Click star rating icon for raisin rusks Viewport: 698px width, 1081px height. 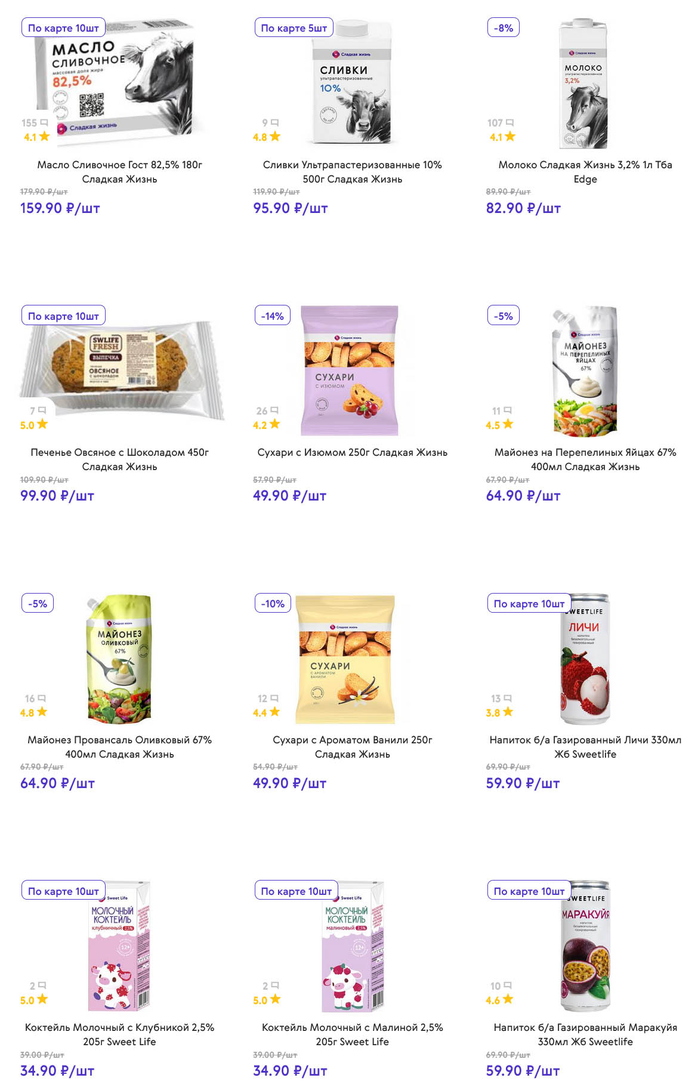pos(274,424)
